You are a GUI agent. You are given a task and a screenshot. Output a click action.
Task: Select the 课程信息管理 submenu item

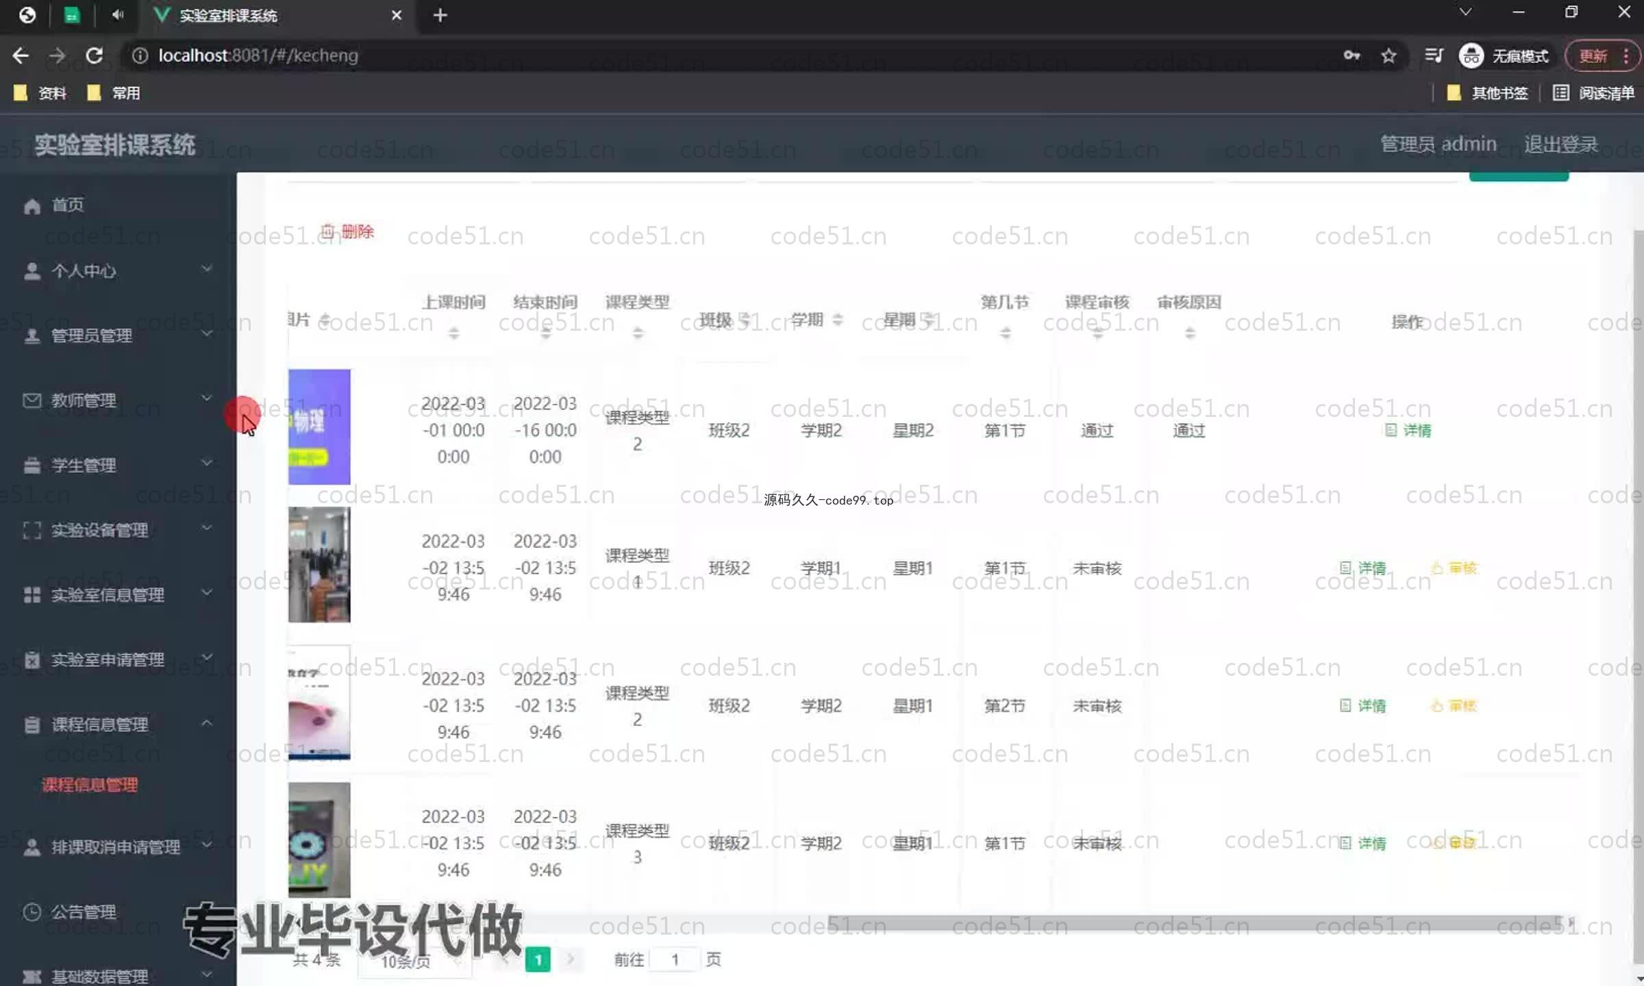click(x=90, y=785)
